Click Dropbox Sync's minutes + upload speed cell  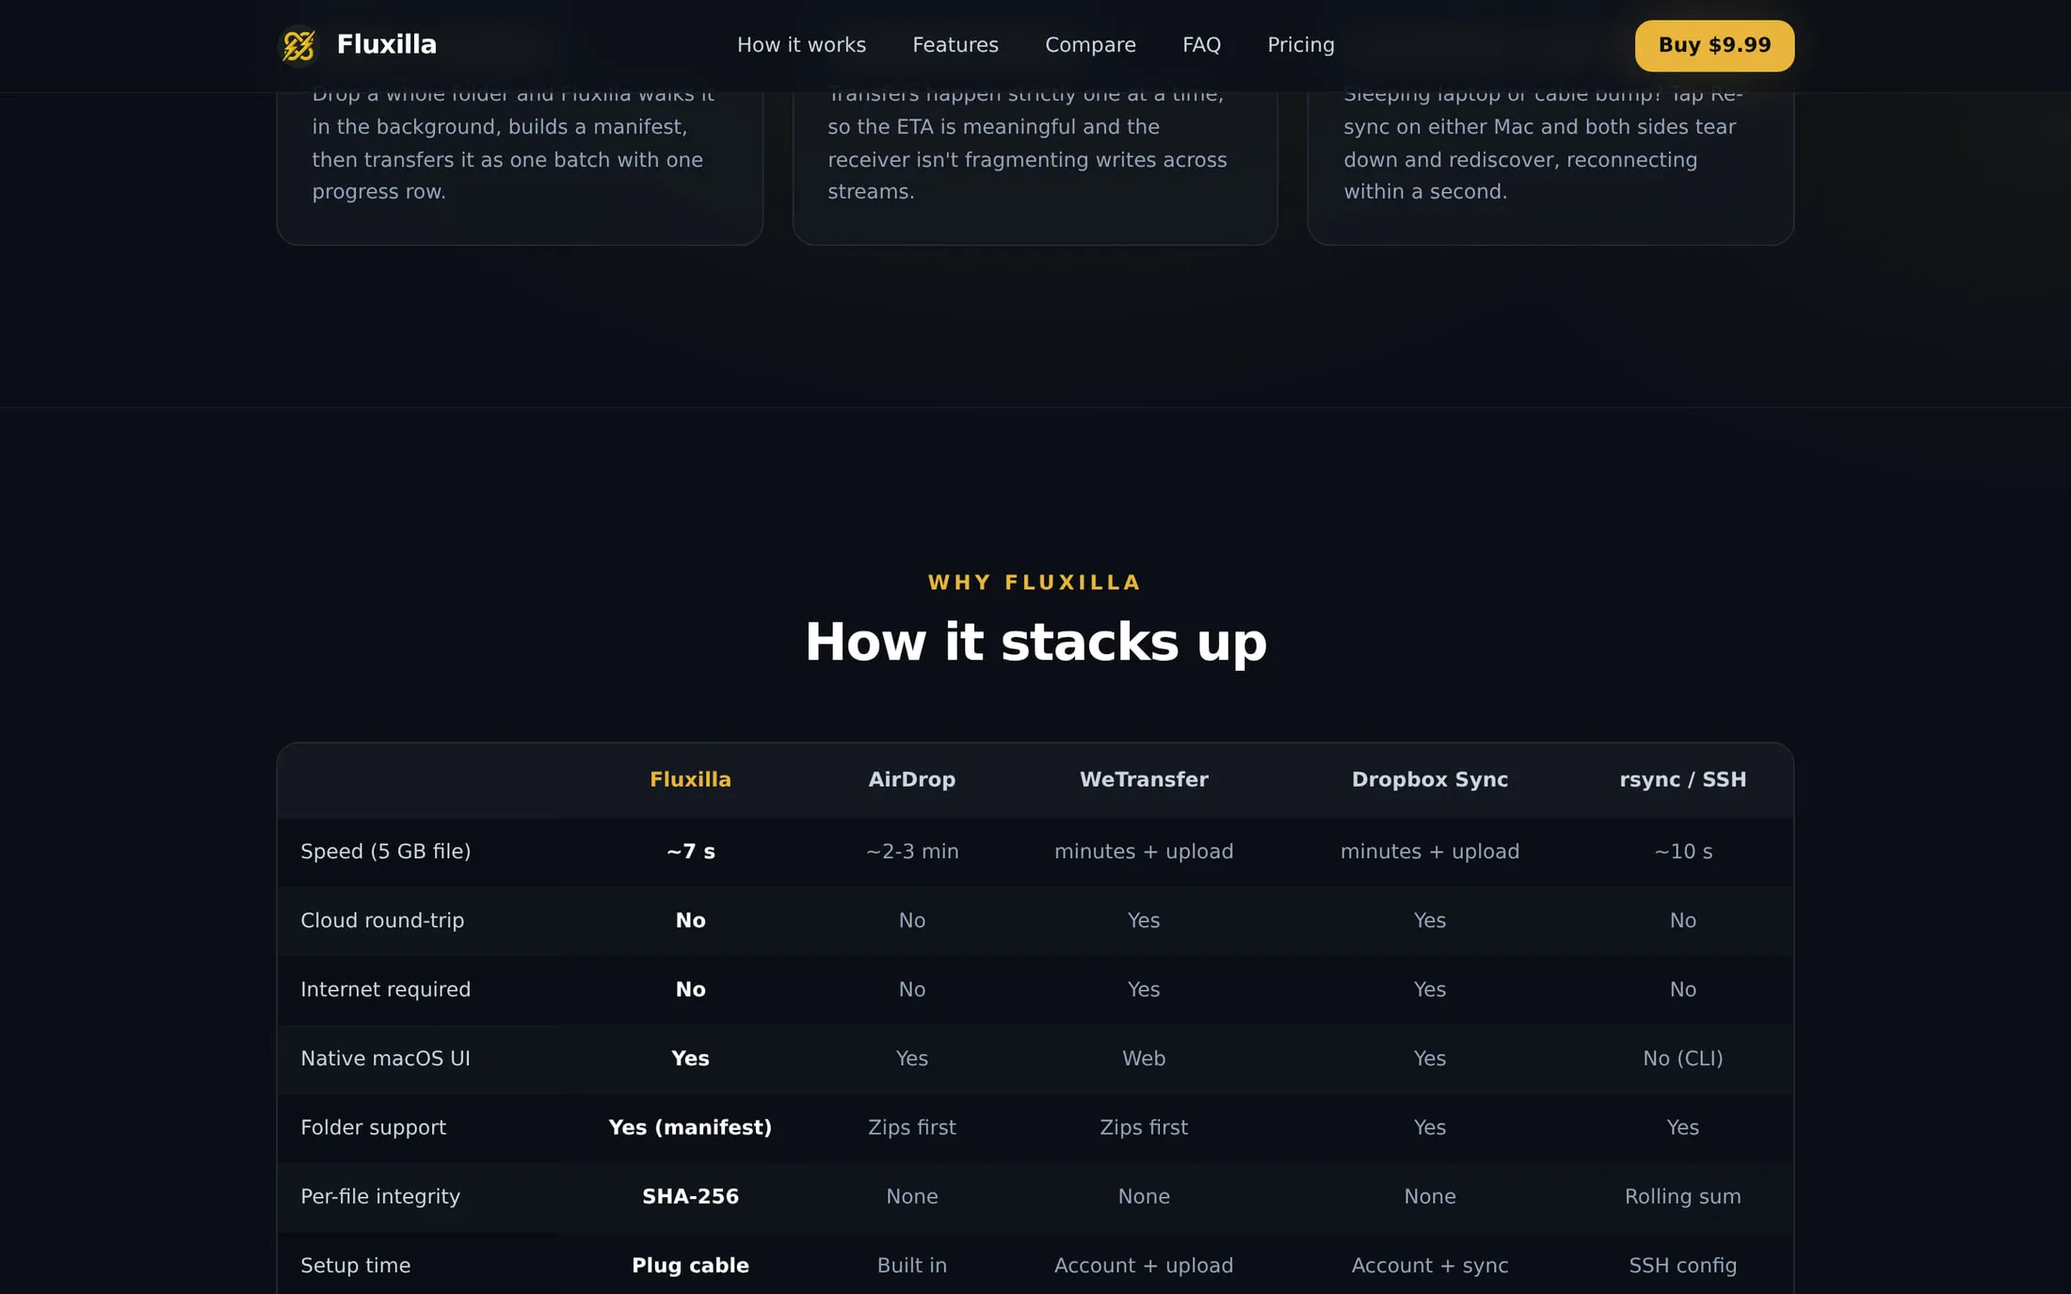tap(1430, 852)
